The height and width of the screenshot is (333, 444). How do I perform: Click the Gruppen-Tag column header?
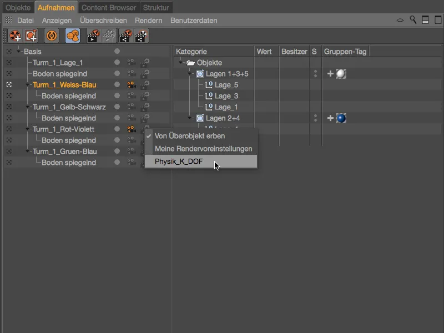(x=345, y=52)
